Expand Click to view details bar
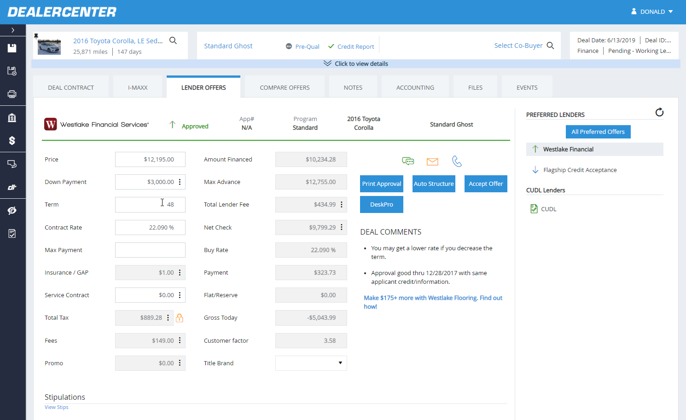The image size is (686, 420). [356, 63]
